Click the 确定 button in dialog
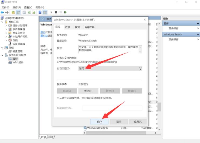Image resolution: width=200 pixels, height=143 pixels. [x=99, y=122]
